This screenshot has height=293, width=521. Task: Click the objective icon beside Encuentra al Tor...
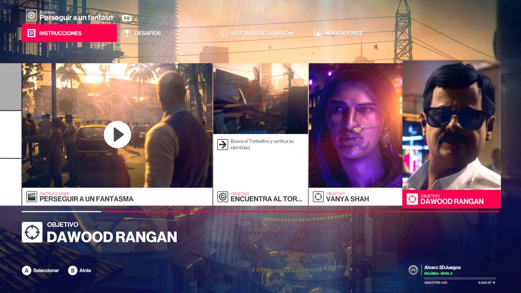click(x=223, y=197)
